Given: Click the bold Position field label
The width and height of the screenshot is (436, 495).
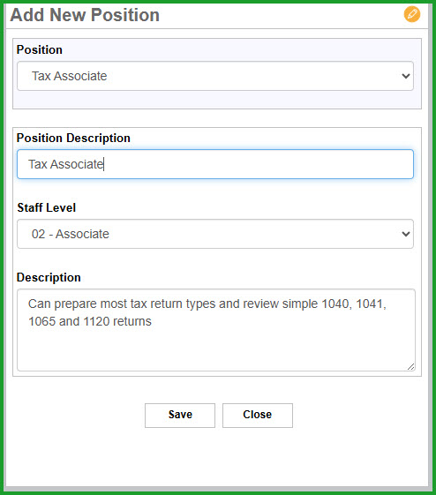Looking at the screenshot, I should (40, 50).
